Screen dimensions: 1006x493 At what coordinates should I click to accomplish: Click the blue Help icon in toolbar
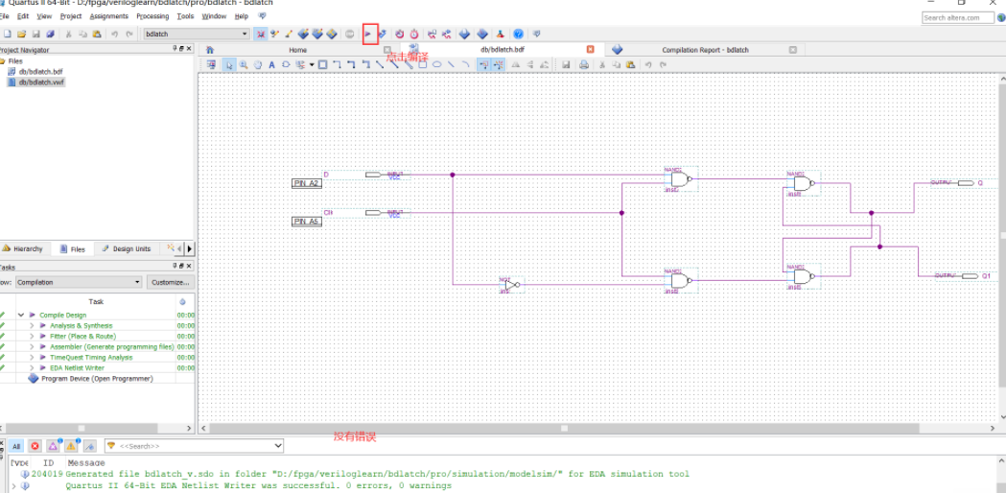(518, 35)
